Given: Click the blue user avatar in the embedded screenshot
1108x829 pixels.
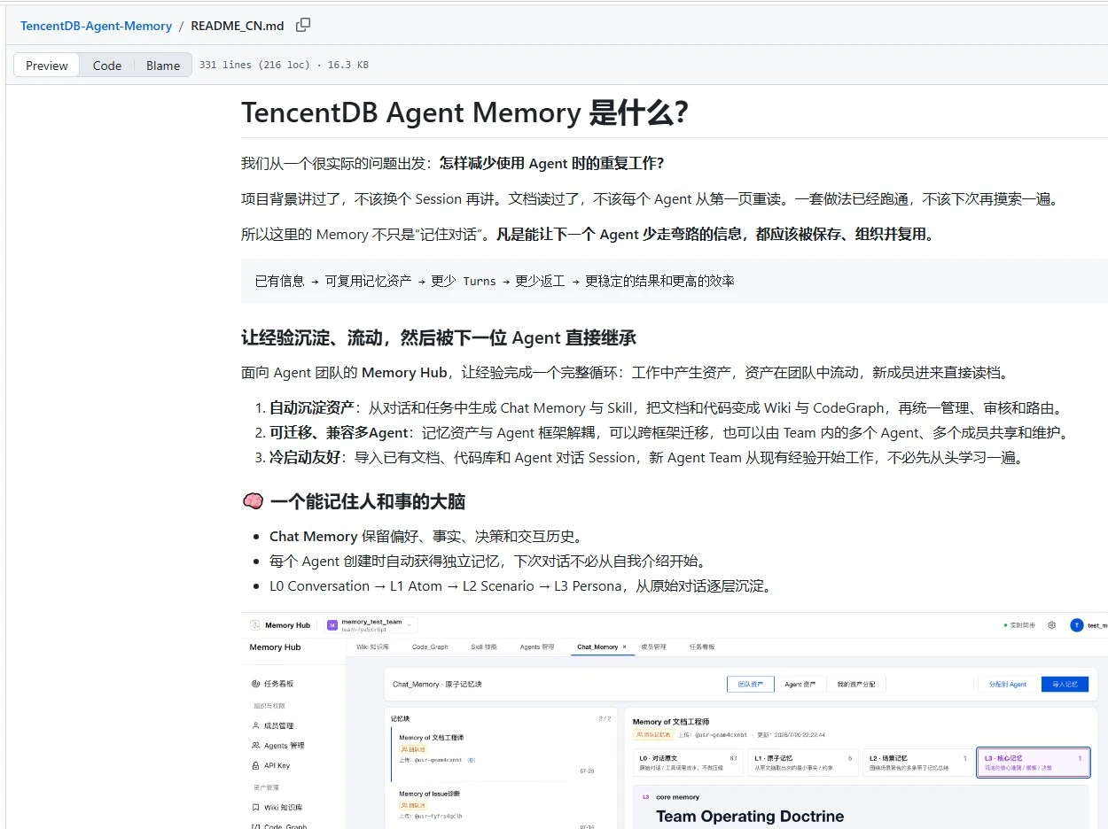Looking at the screenshot, I should click(1077, 625).
